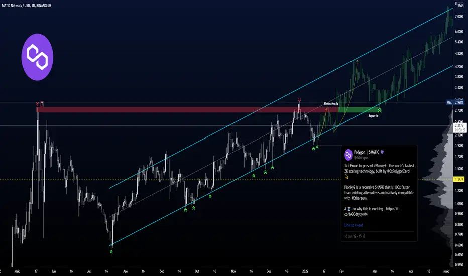Click the purple heart after Polygon | $MATIC
468x276 pixels.
(382, 152)
